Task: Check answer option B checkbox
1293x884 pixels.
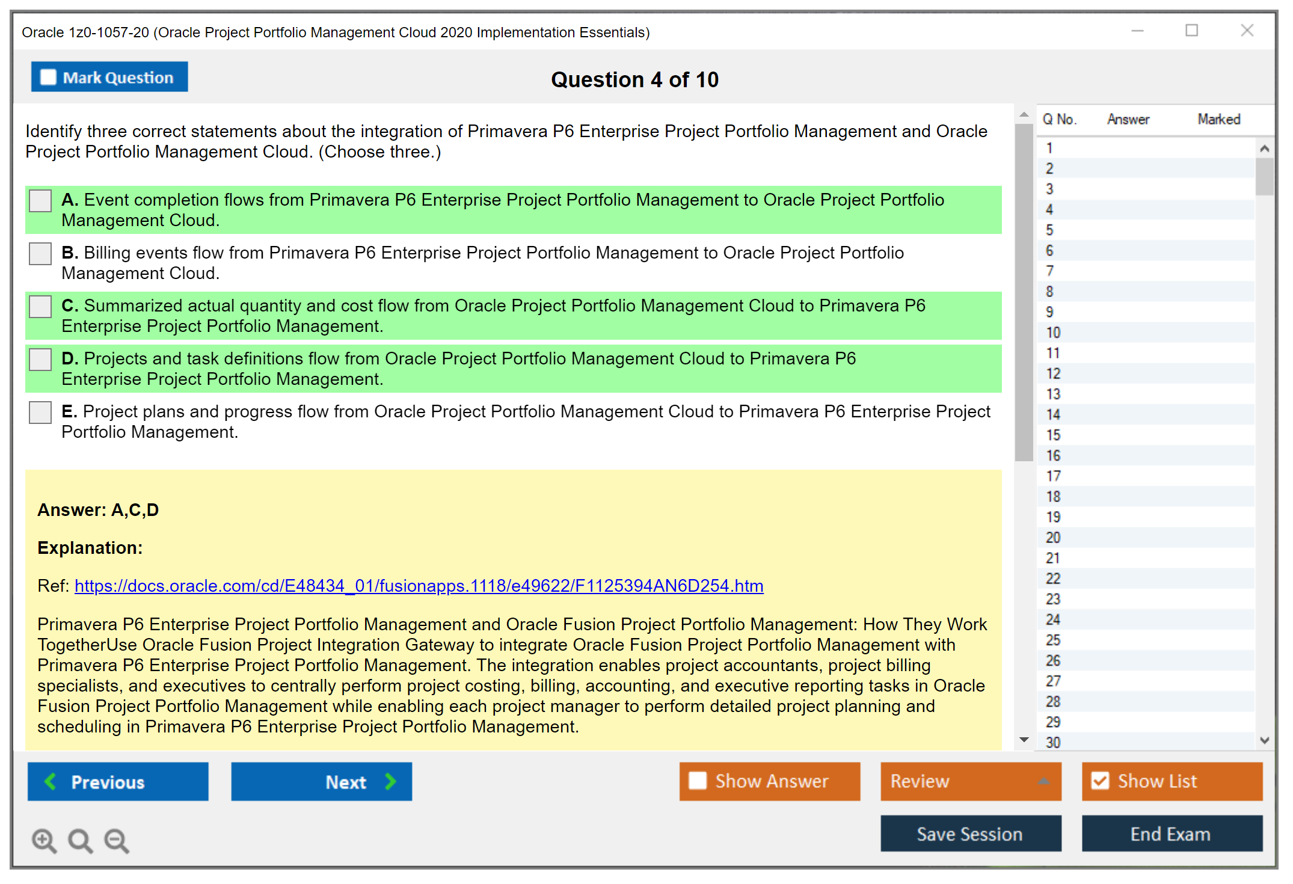Action: pos(40,254)
